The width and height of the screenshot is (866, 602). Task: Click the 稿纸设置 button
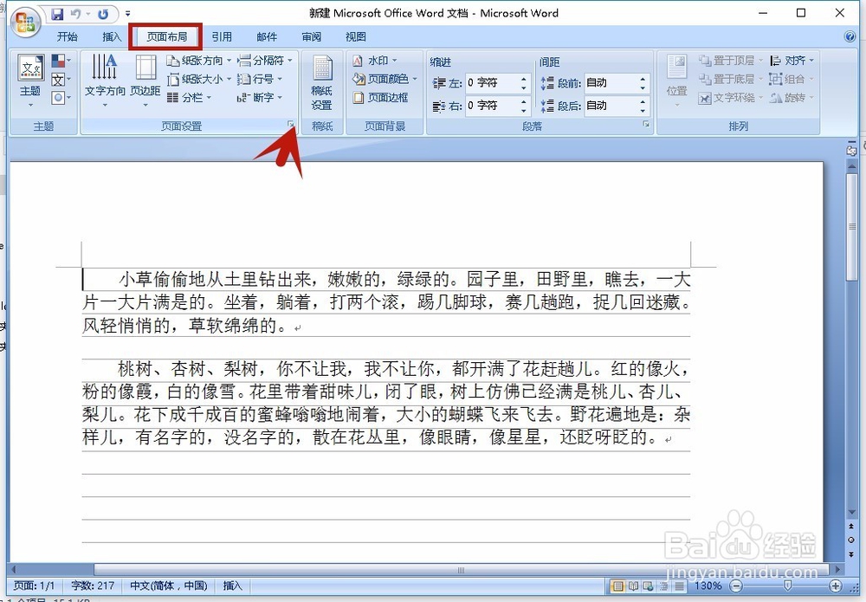322,82
